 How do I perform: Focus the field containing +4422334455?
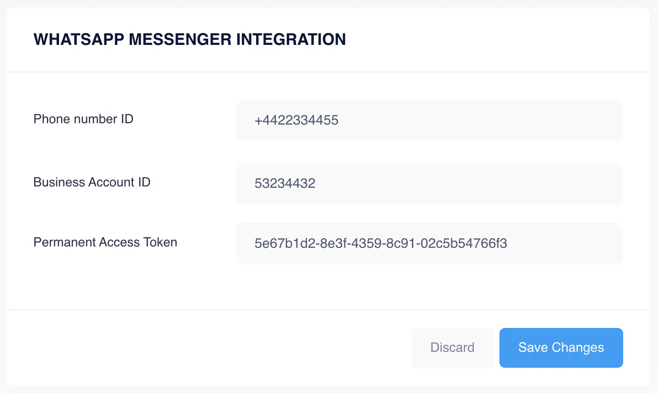click(x=429, y=120)
